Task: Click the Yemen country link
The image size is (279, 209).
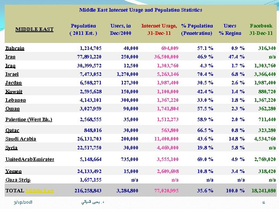Action: point(13,171)
